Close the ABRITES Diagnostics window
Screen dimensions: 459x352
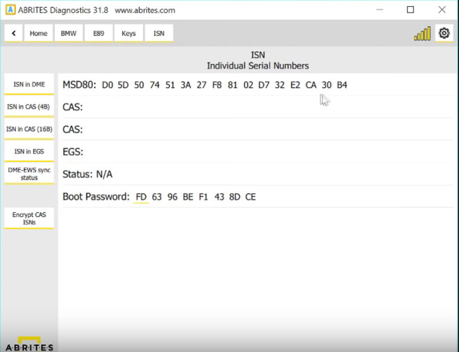442,9
